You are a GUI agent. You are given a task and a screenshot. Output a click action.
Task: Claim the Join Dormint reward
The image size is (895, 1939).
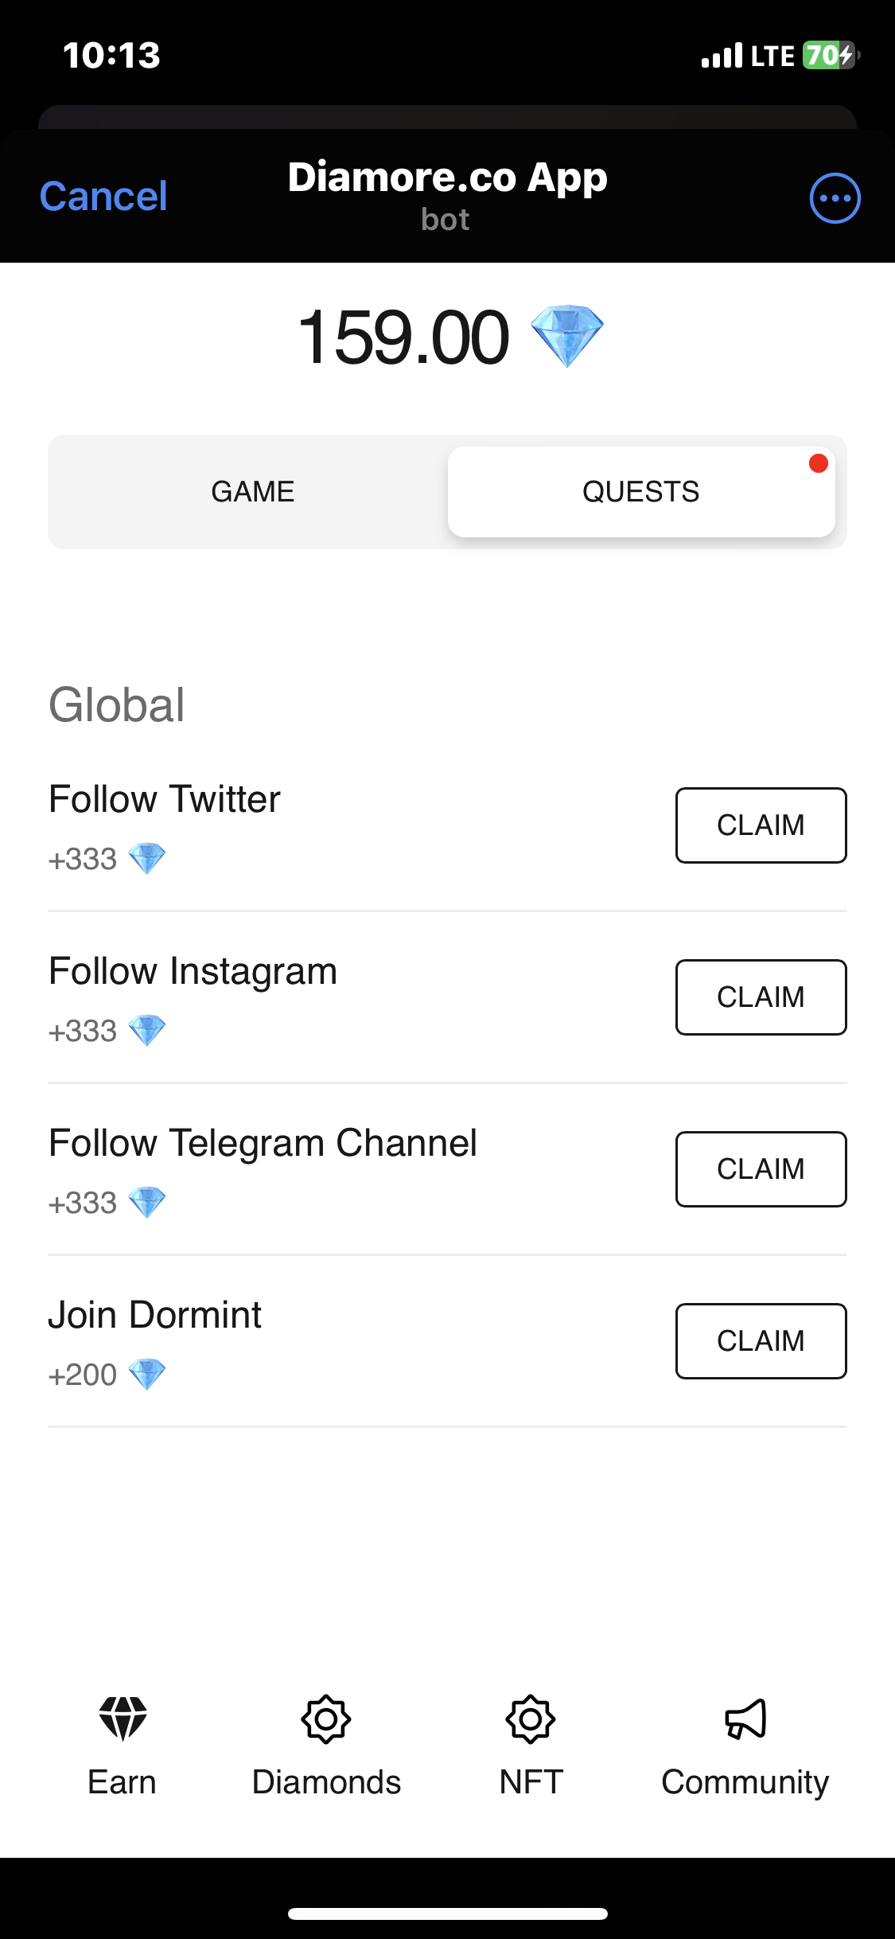[761, 1341]
